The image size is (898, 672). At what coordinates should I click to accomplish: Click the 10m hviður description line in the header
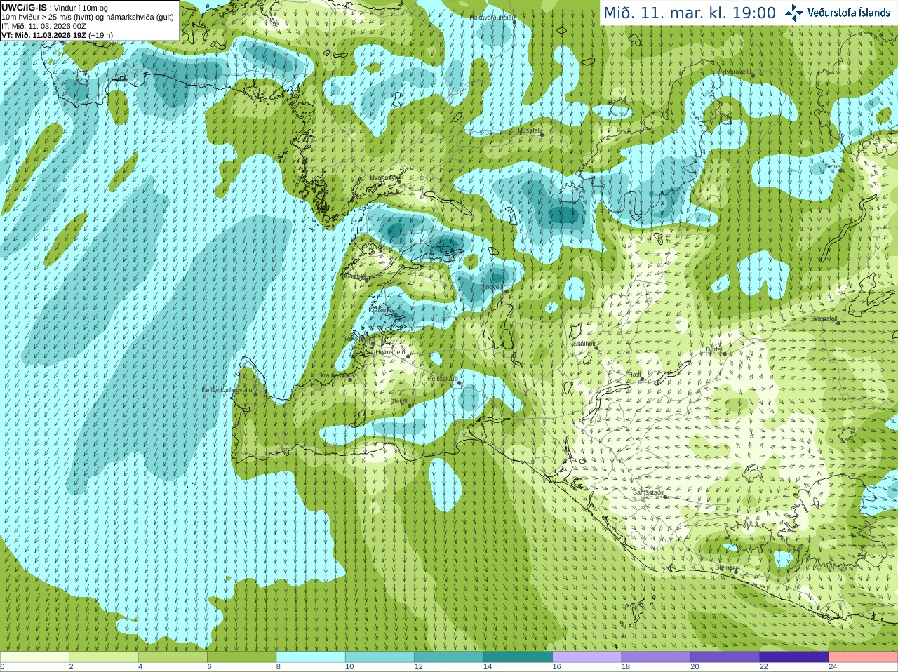(x=88, y=17)
